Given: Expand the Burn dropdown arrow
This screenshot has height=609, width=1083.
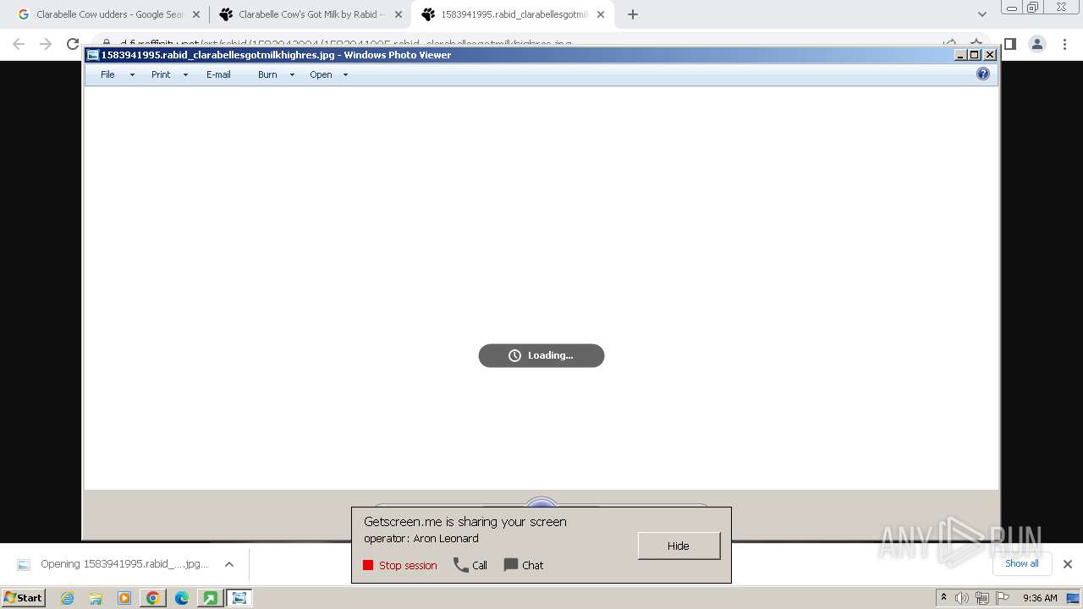Looking at the screenshot, I should [292, 74].
